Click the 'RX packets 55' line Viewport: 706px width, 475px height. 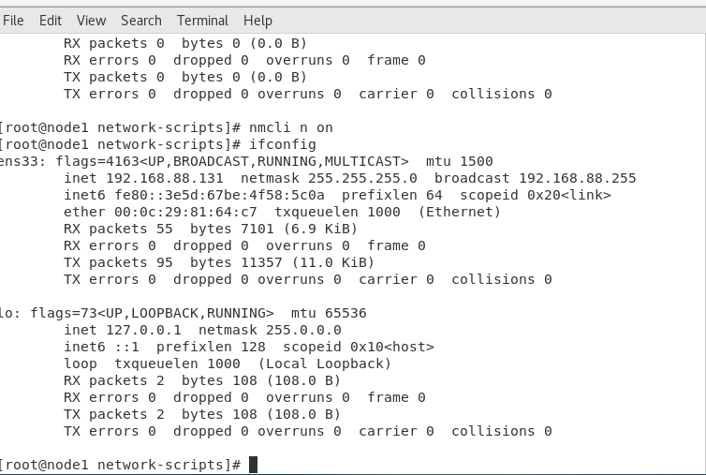(211, 229)
